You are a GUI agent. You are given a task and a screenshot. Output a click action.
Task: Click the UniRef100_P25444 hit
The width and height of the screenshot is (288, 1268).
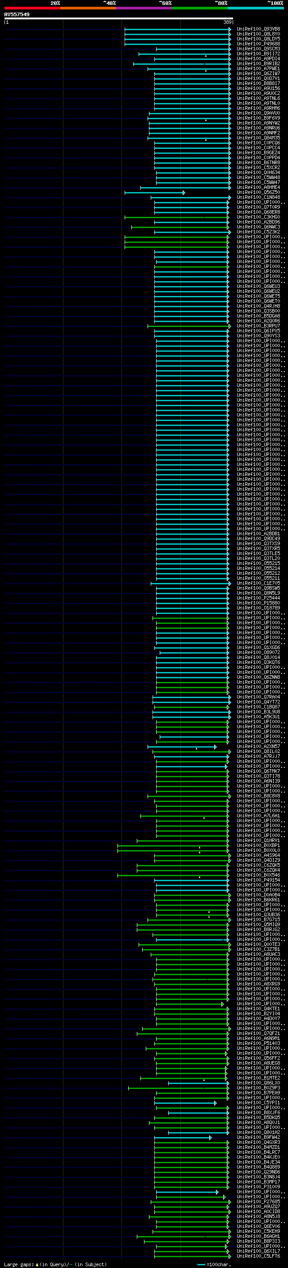(258, 598)
